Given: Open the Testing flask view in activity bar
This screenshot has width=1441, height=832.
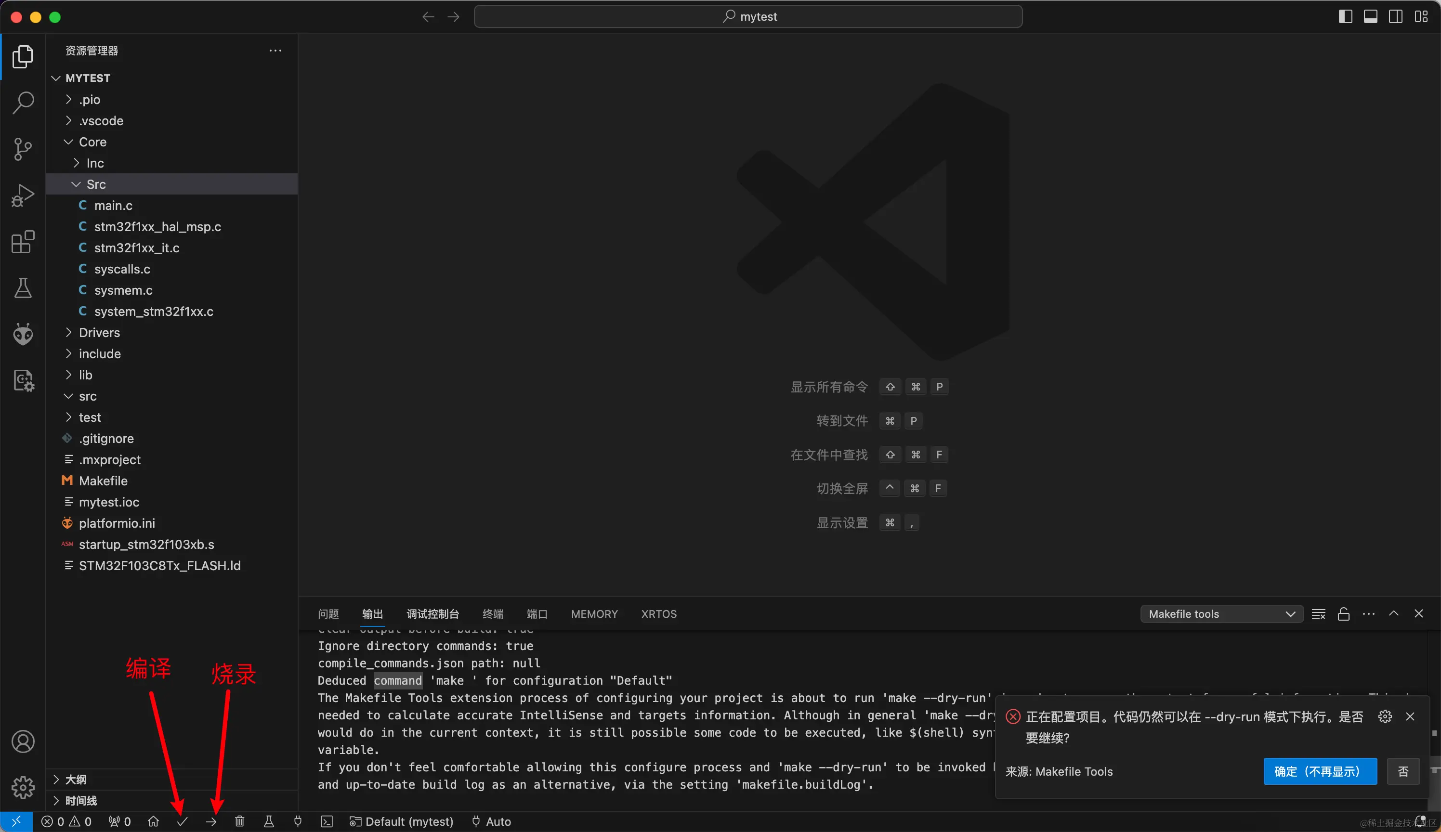Looking at the screenshot, I should [23, 288].
